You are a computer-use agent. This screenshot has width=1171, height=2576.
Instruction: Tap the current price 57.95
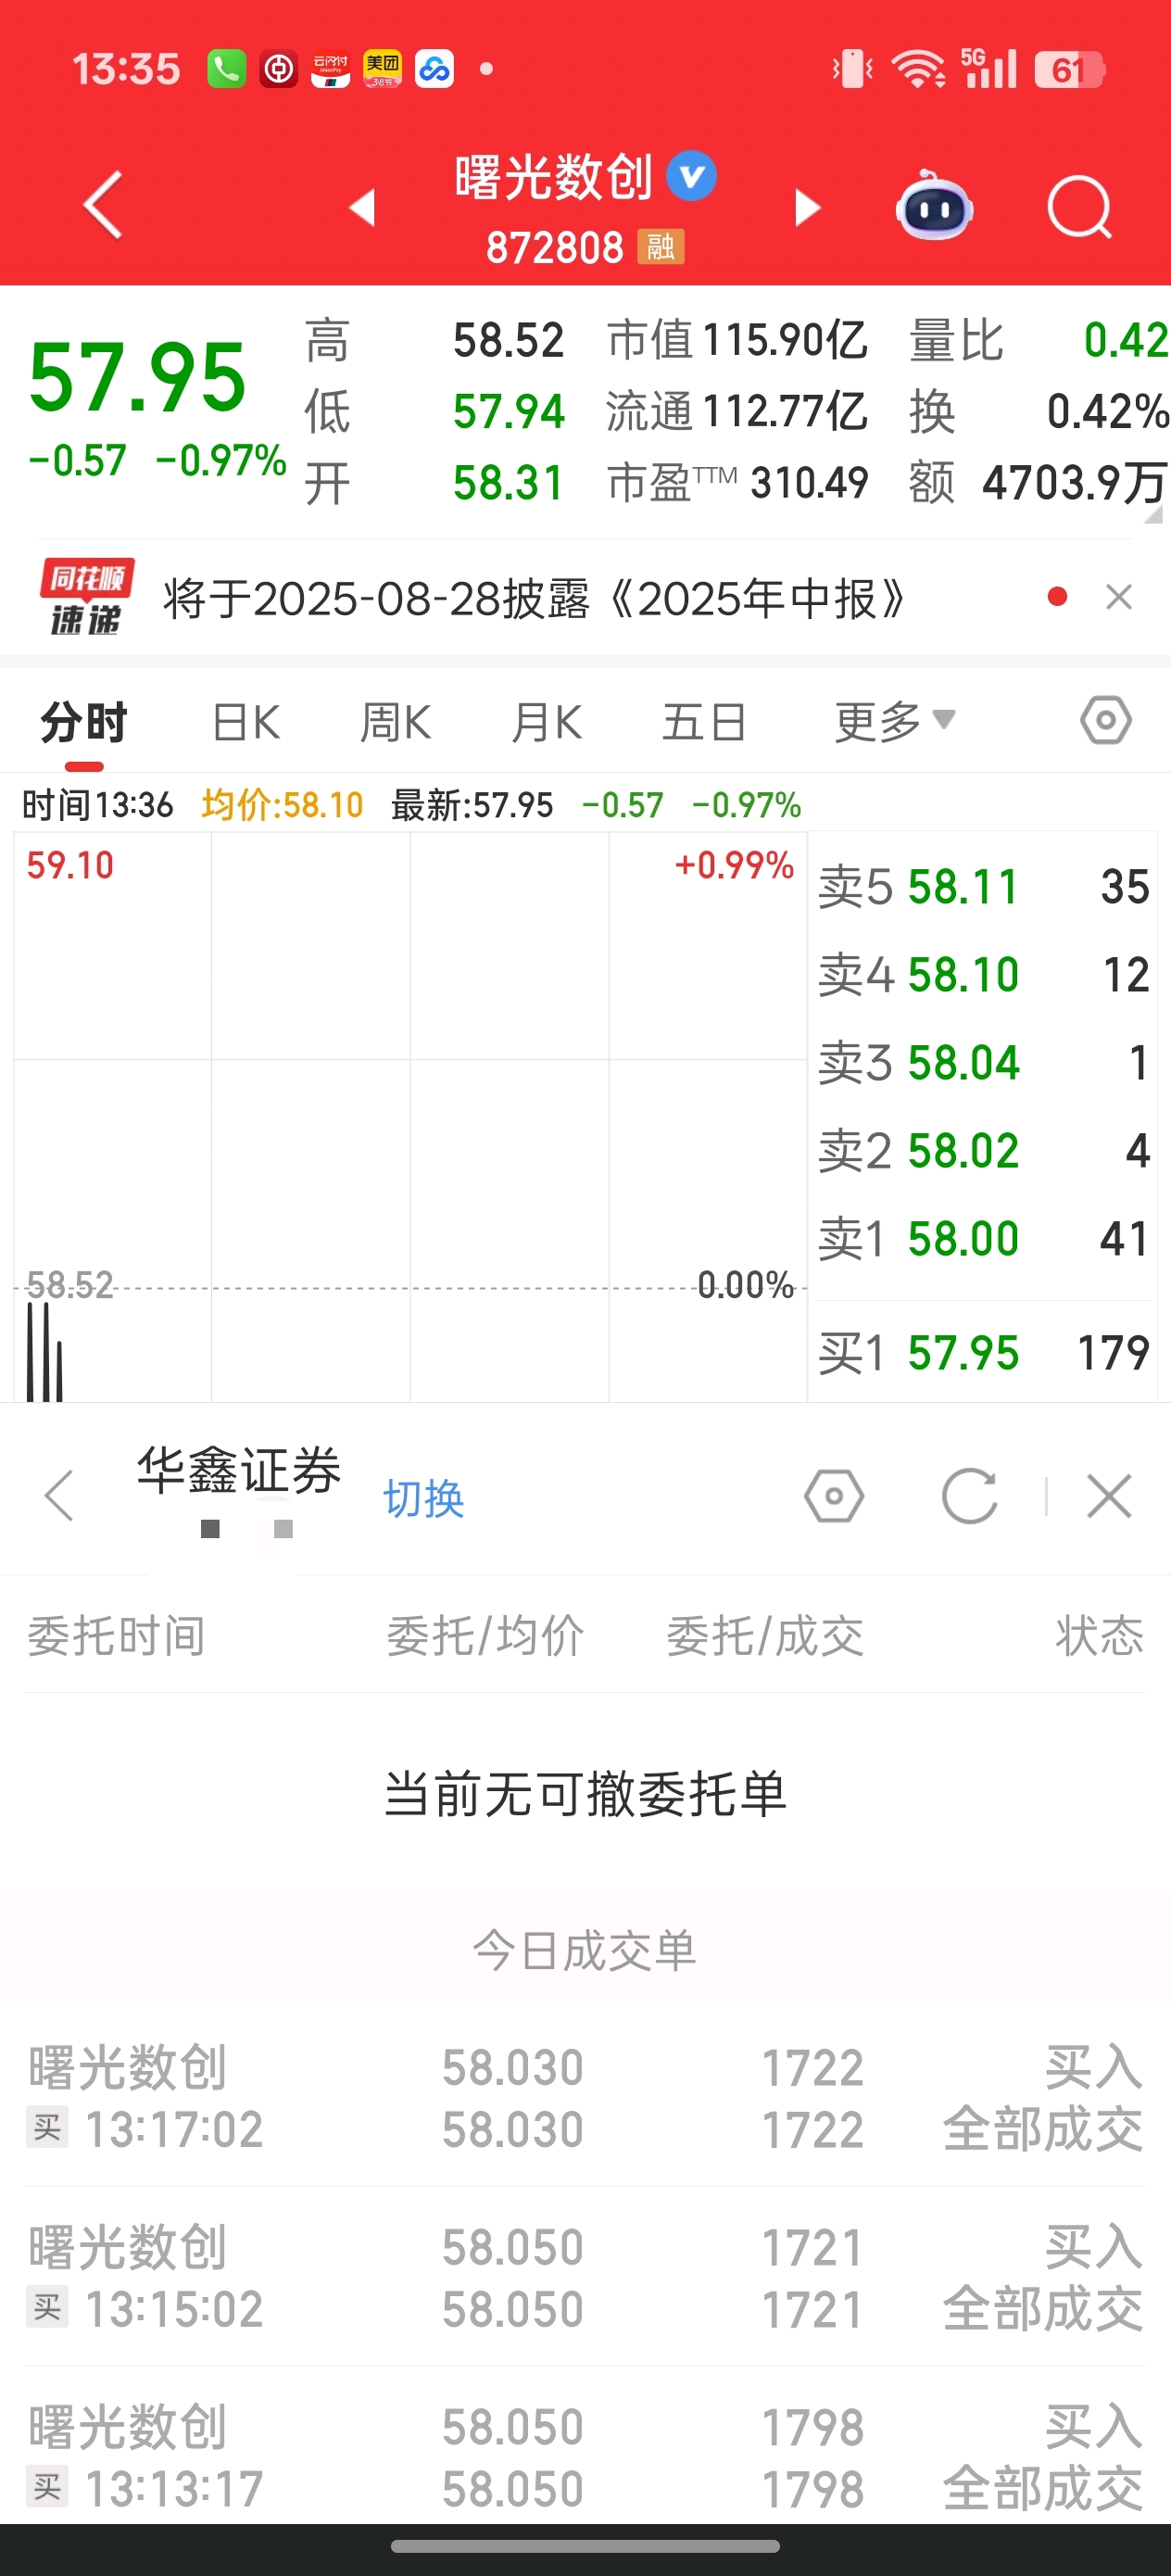(138, 376)
